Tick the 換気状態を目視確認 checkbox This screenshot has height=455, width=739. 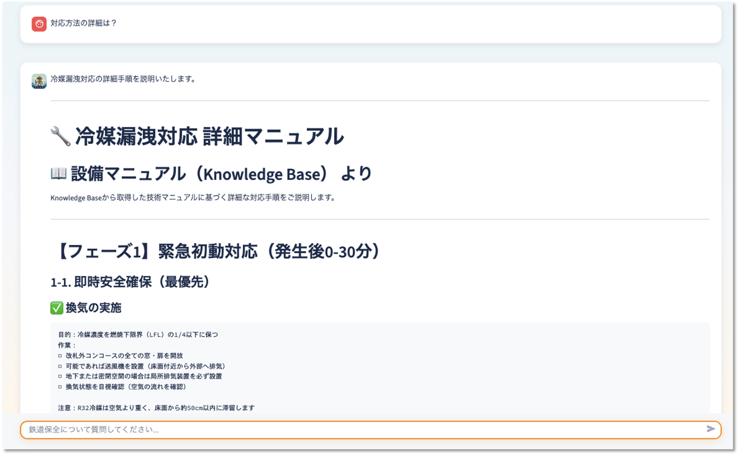(60, 387)
